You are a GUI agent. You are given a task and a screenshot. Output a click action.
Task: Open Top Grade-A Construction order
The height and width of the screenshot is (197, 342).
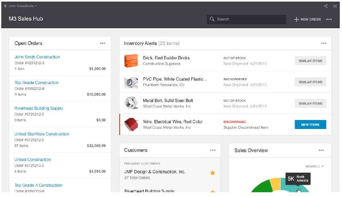tap(38, 185)
